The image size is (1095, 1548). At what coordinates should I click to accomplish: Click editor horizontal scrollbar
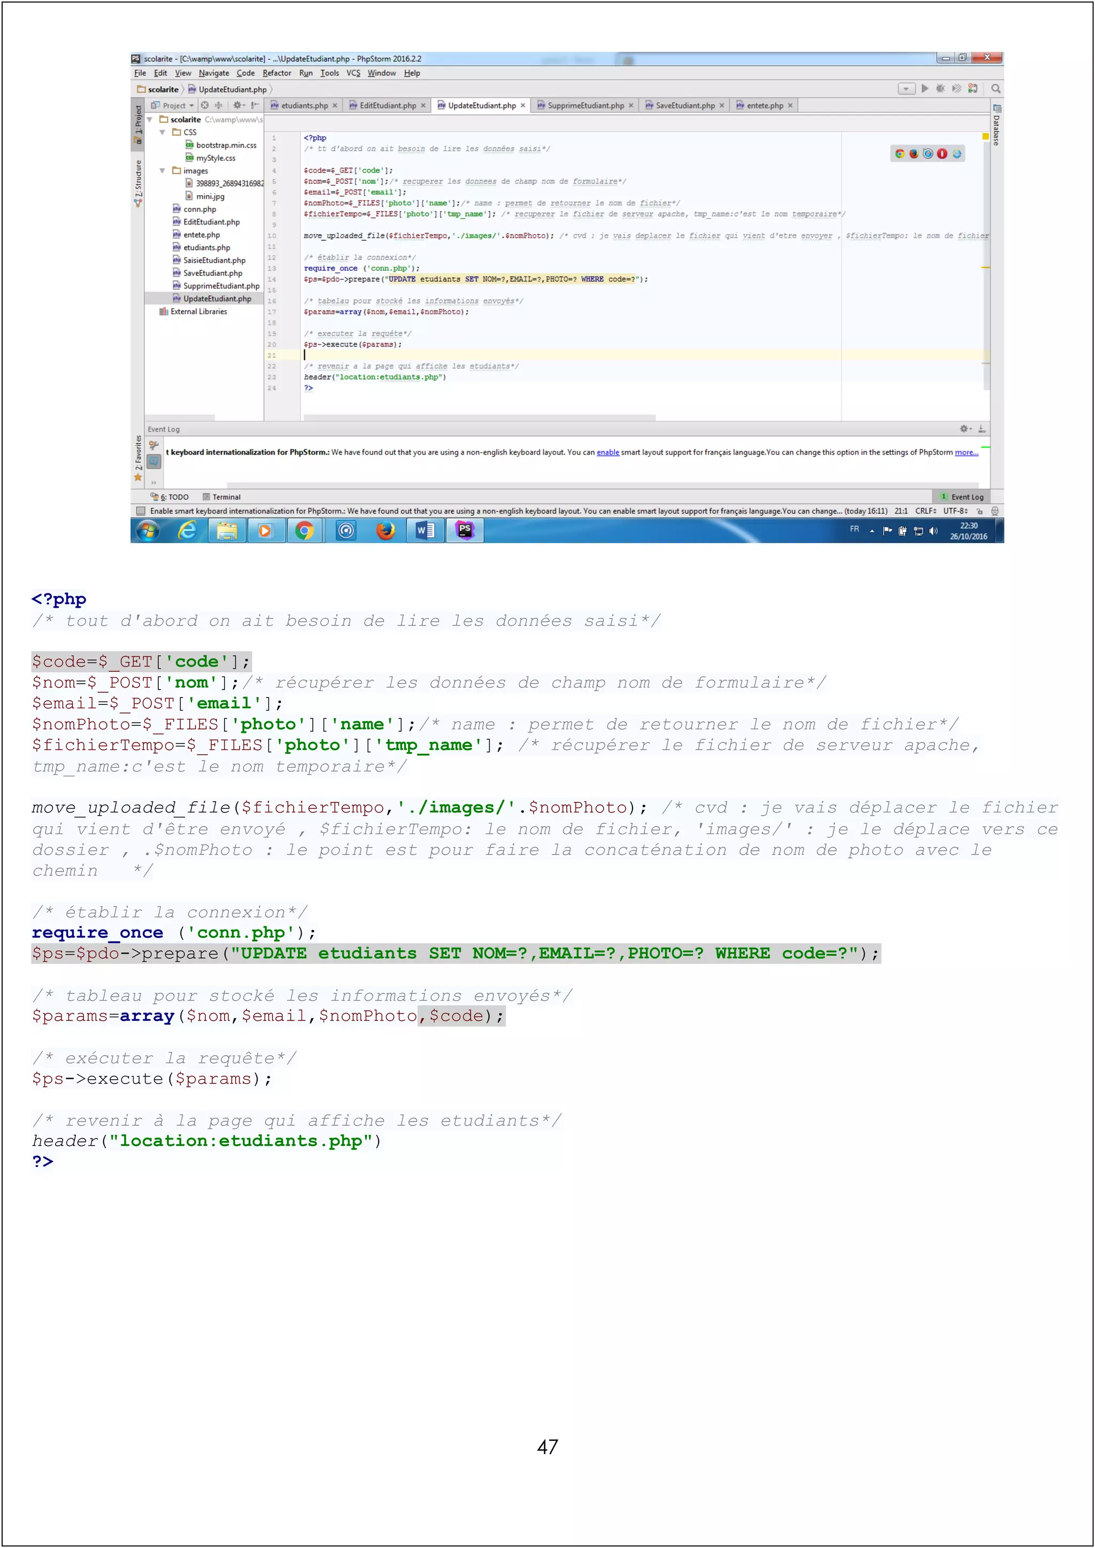point(480,418)
